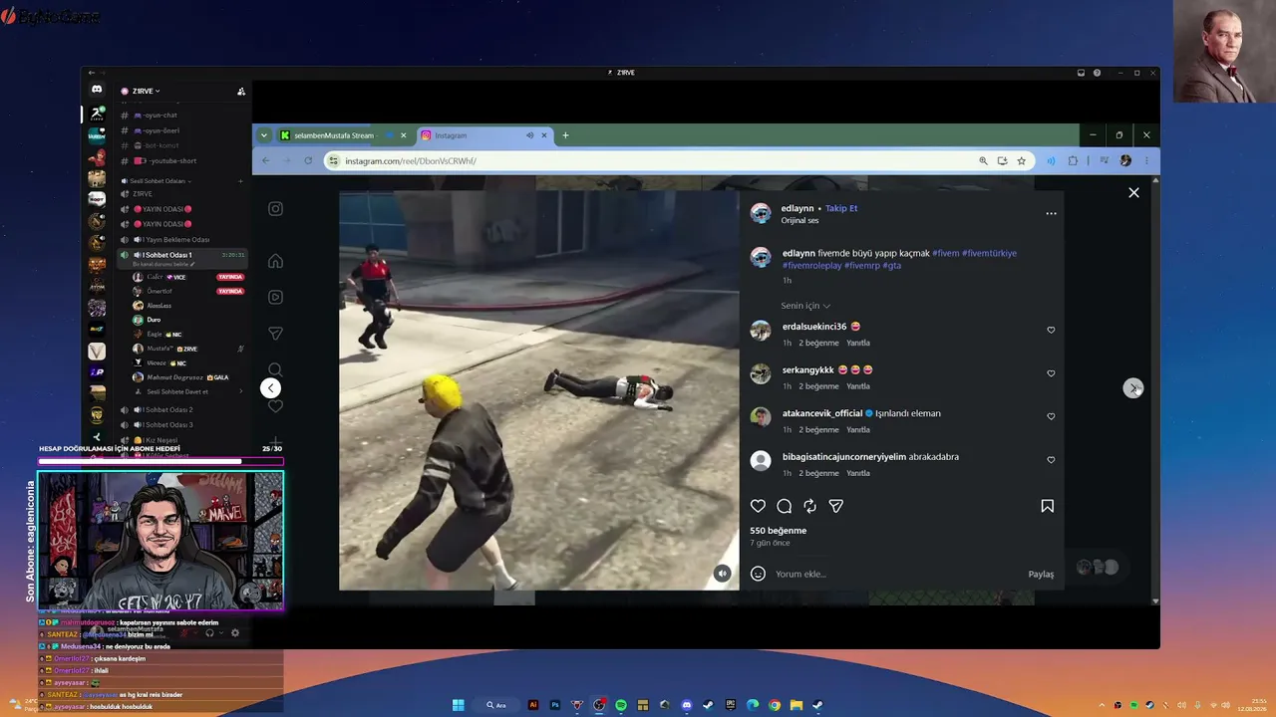The width and height of the screenshot is (1276, 717).
Task: Close the Instagram reel viewer with the X
Action: pyautogui.click(x=1133, y=192)
